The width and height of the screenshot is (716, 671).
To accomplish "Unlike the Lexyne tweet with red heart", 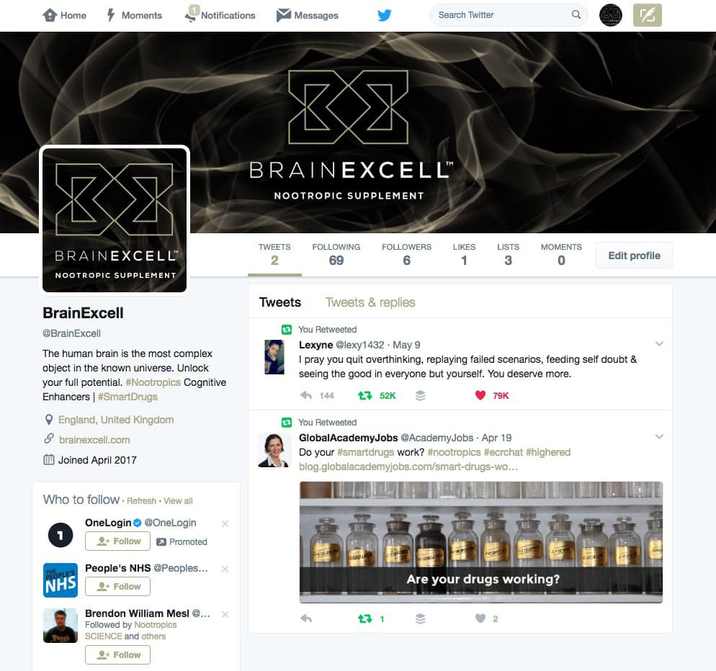I will (480, 395).
